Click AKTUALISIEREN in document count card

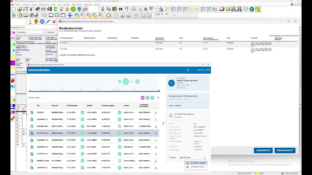[175, 106]
